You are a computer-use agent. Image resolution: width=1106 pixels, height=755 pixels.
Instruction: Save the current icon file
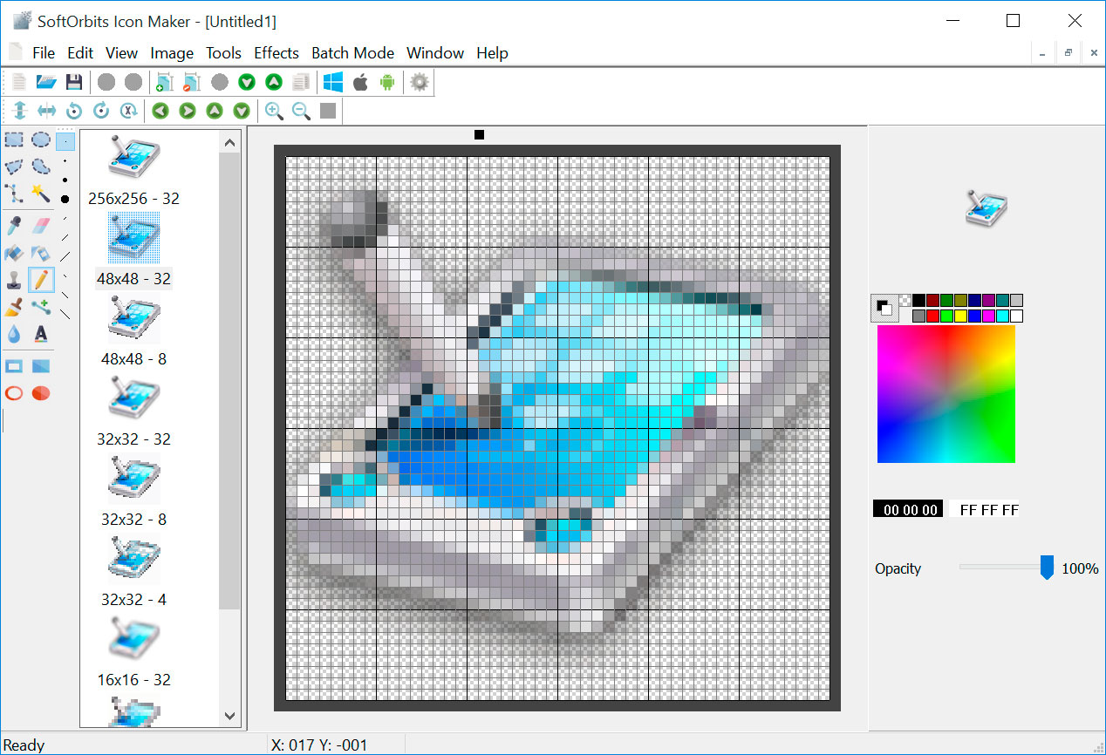tap(74, 81)
